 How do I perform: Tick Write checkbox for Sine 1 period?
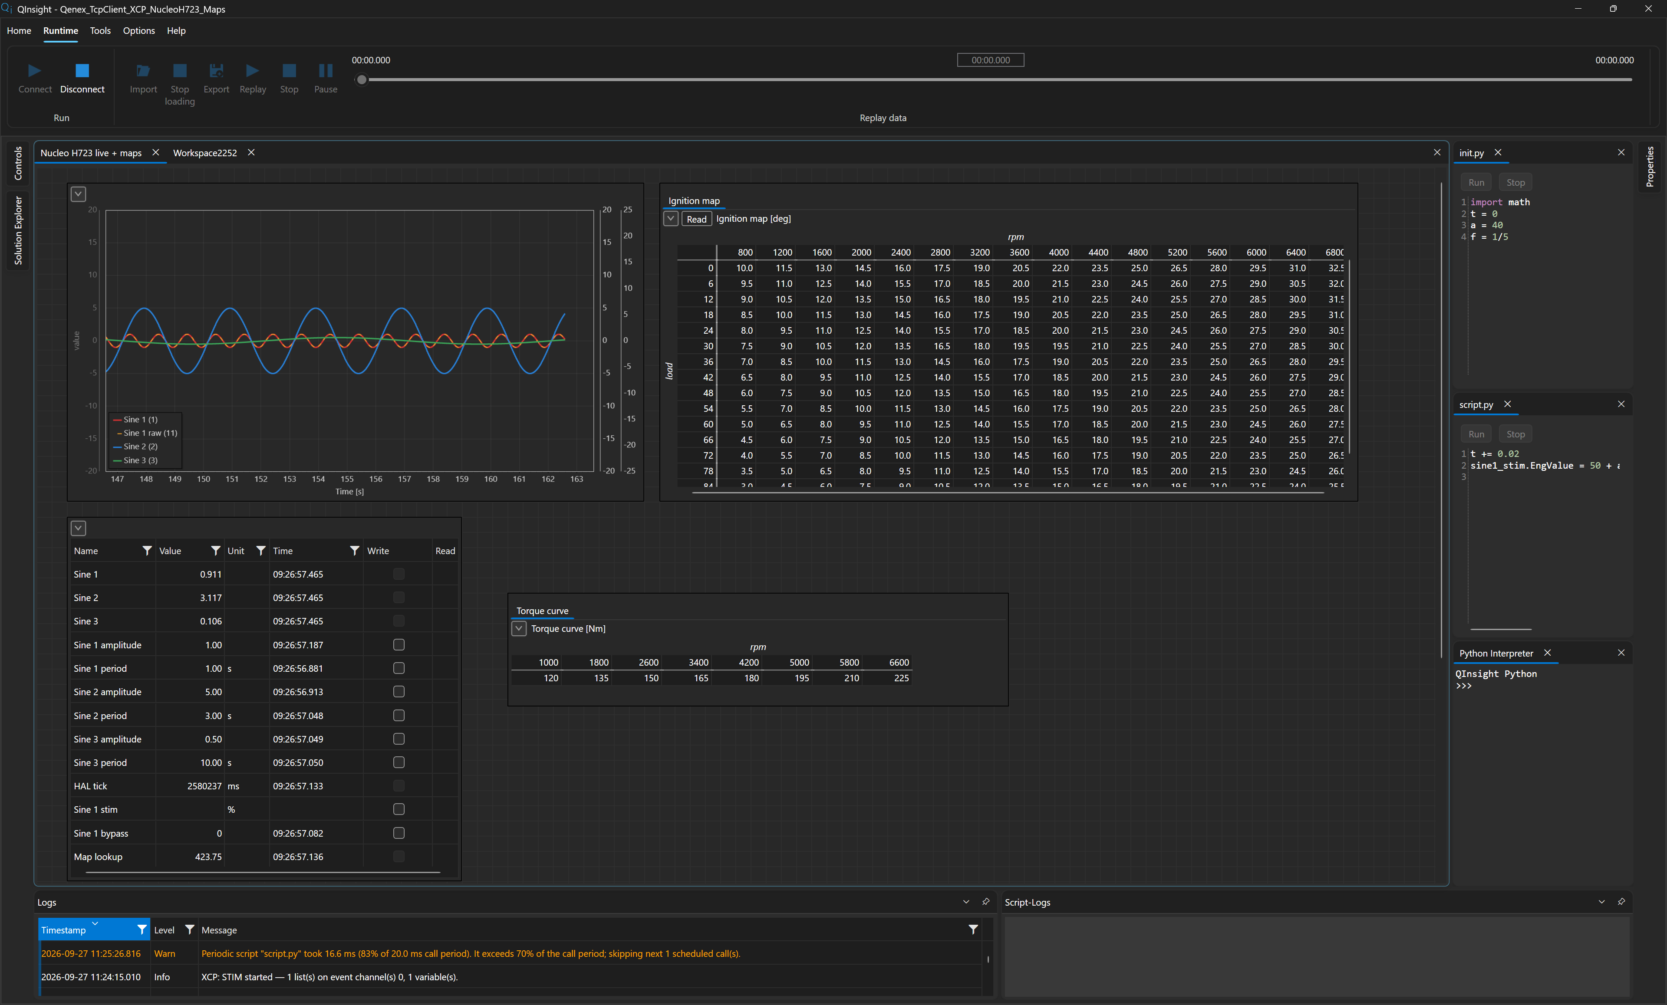pos(399,668)
